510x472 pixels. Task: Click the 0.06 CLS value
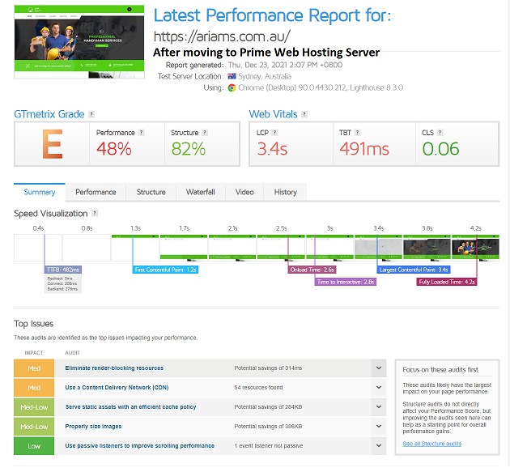pos(440,149)
